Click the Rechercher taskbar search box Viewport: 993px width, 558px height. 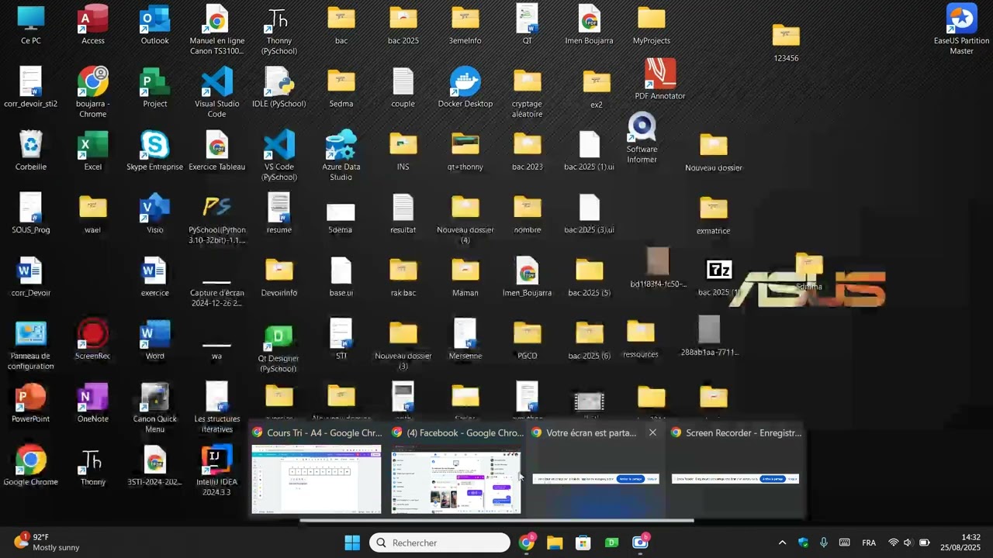[440, 542]
